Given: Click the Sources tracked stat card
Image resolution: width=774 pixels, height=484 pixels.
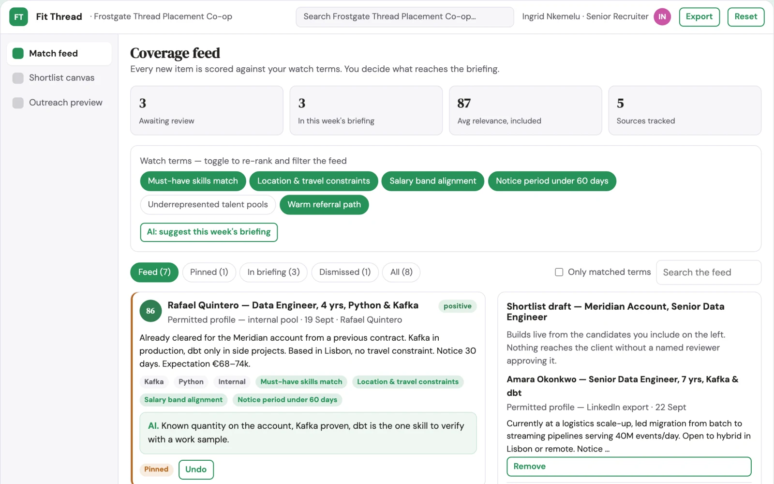Looking at the screenshot, I should tap(685, 110).
